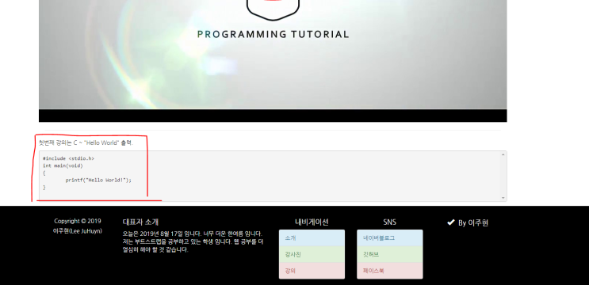Viewport: 589px width, 285px height.
Task: Click the SNS footer heading
Action: [389, 222]
